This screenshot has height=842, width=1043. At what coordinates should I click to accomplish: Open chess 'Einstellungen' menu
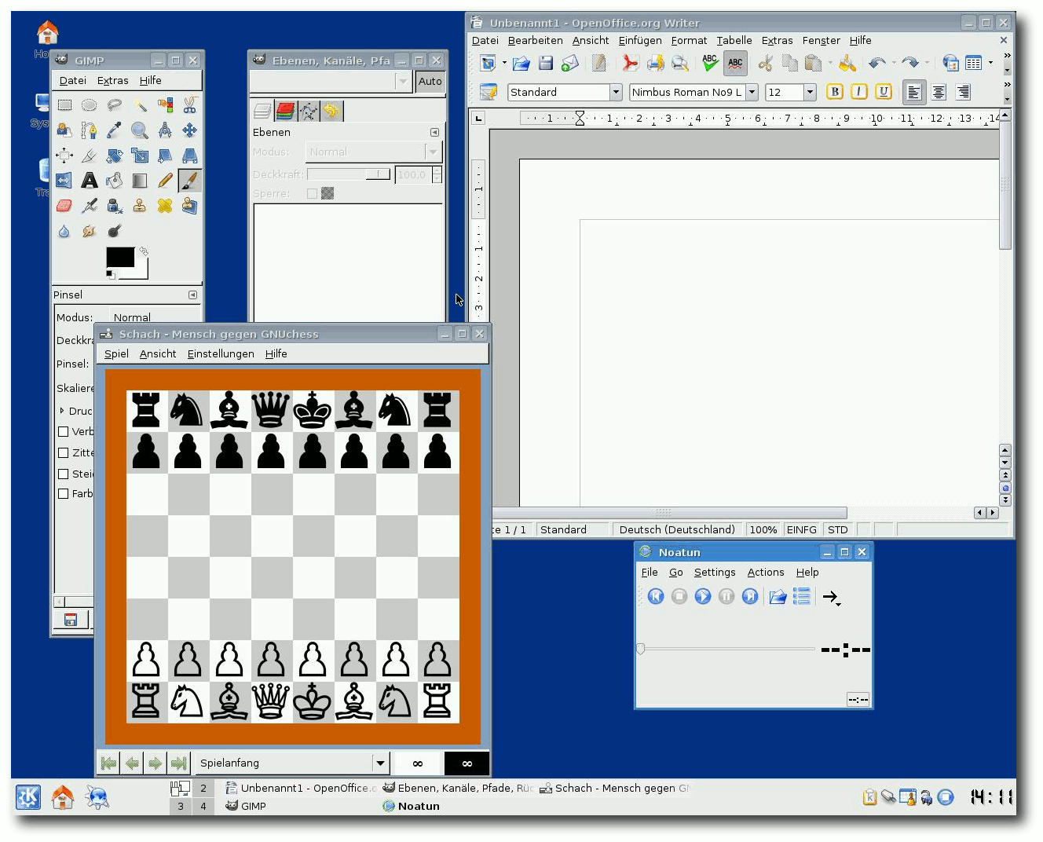221,353
